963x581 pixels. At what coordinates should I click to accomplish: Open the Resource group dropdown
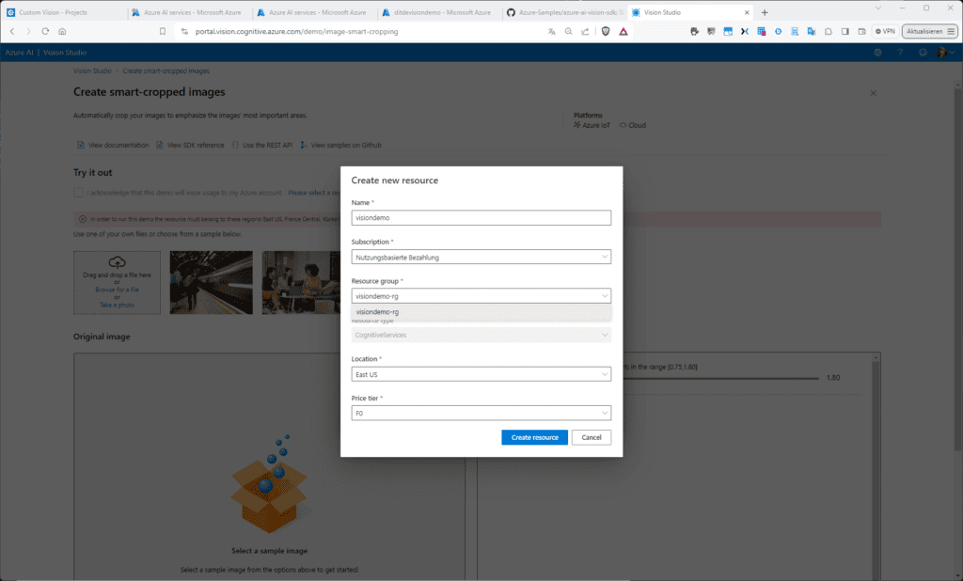[481, 296]
